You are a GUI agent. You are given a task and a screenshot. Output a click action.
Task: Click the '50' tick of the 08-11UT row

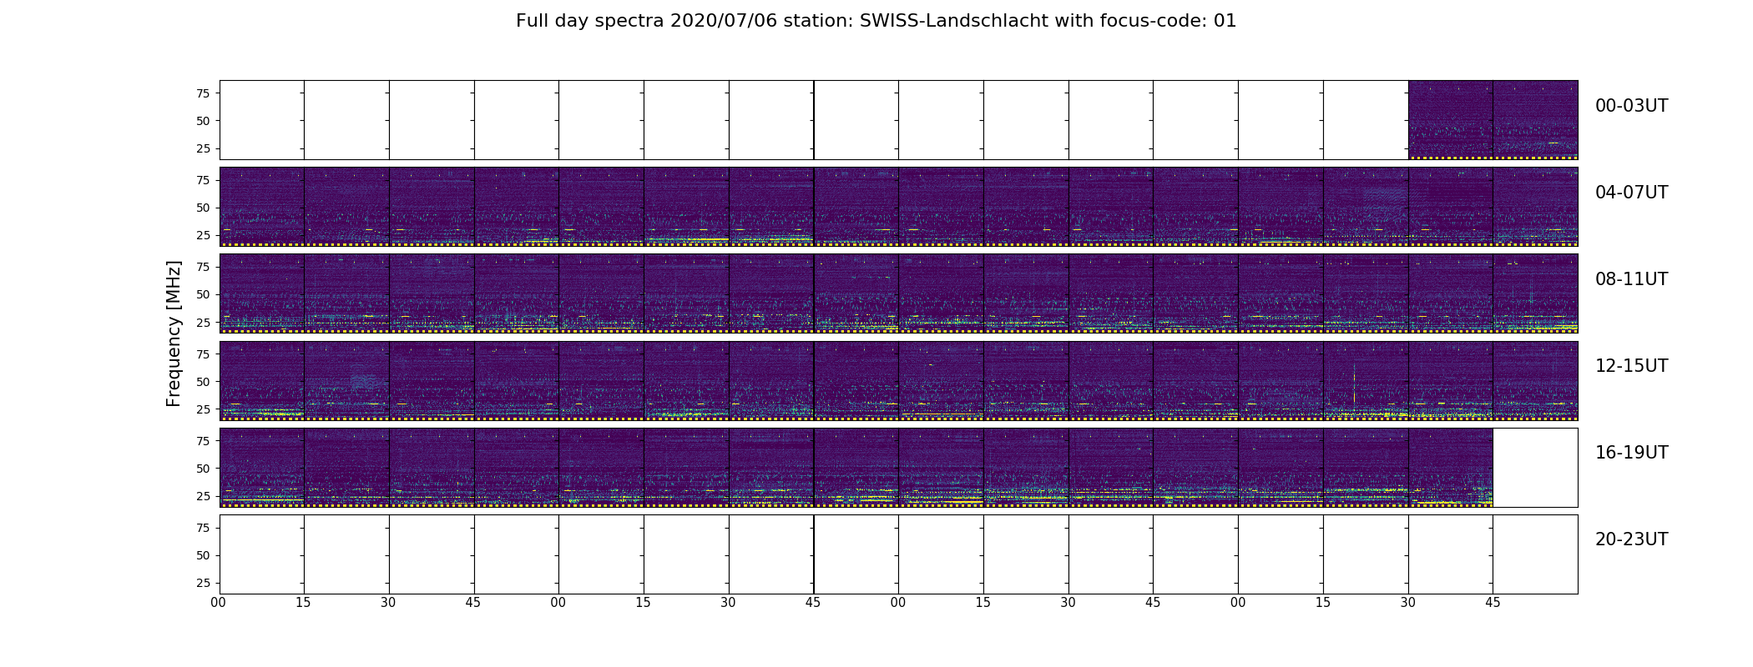tap(202, 294)
